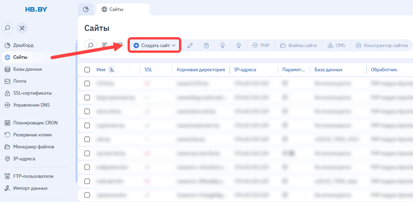The image size is (413, 202).
Task: Switch to the Сайты tab
Action: tap(123, 10)
